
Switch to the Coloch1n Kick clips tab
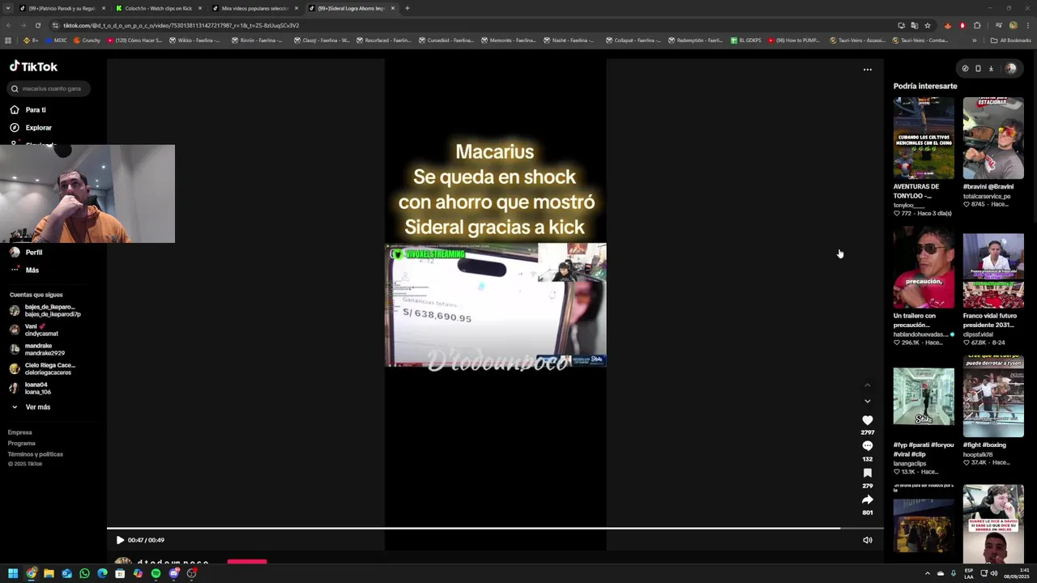158,8
